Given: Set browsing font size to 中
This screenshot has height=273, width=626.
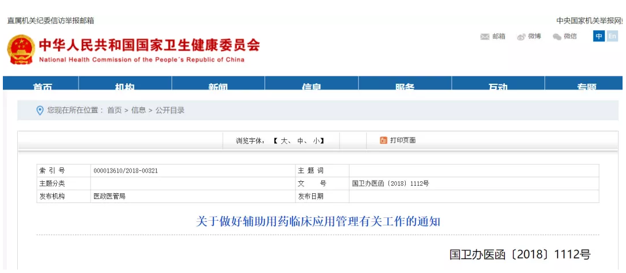Looking at the screenshot, I should 300,141.
